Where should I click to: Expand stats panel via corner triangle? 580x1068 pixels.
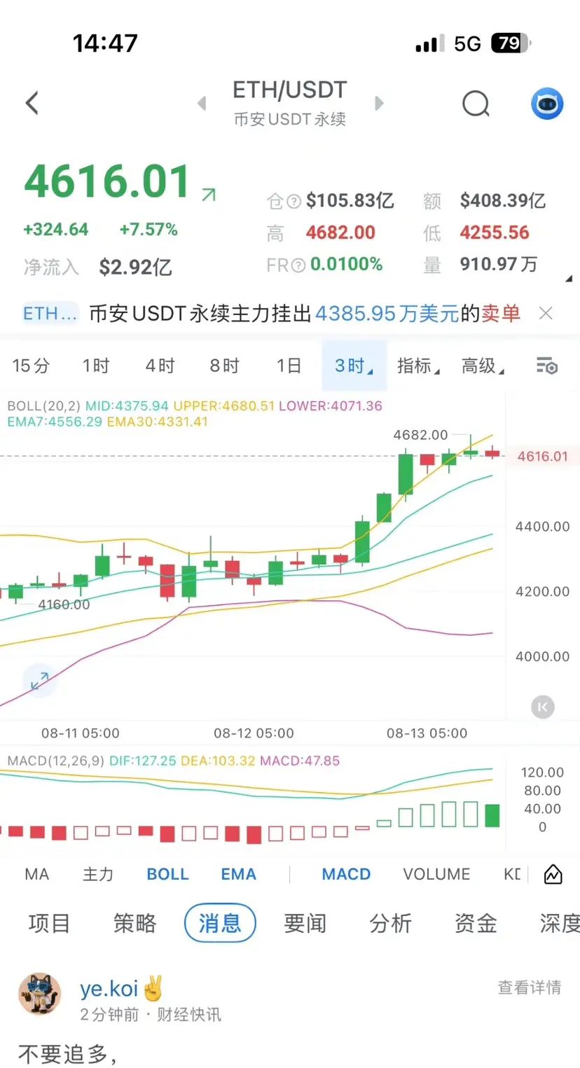[x=568, y=279]
